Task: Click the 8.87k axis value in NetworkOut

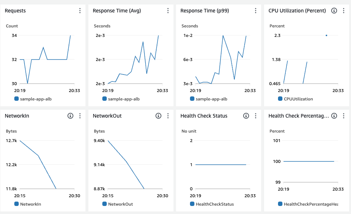Action: (99, 188)
